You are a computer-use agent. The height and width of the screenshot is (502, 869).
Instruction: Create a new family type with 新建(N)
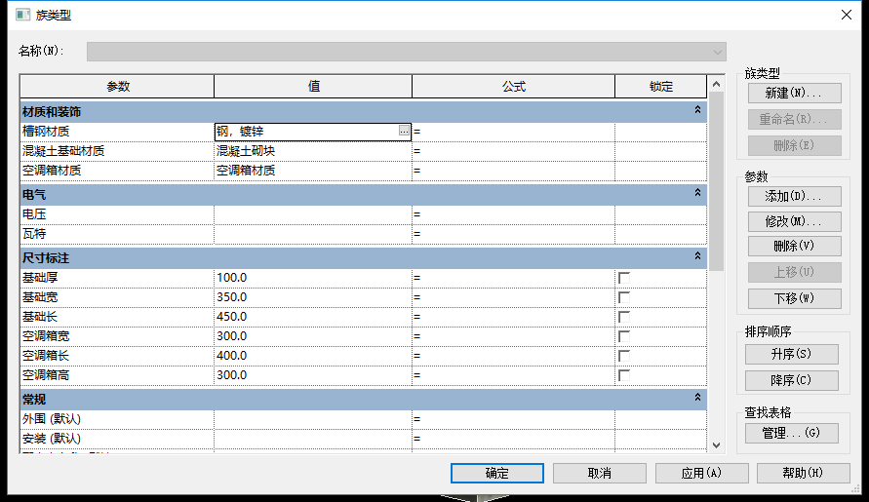[x=794, y=93]
